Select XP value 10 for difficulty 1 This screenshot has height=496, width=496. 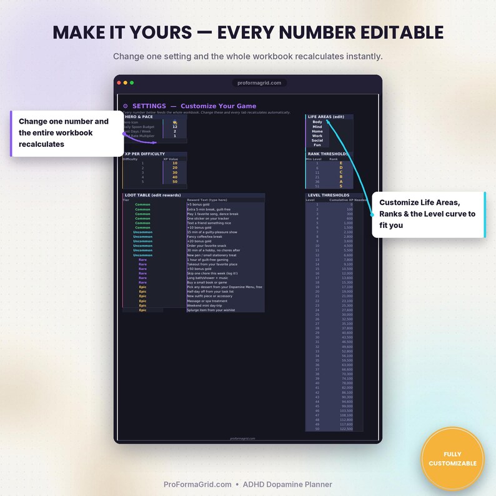click(175, 163)
